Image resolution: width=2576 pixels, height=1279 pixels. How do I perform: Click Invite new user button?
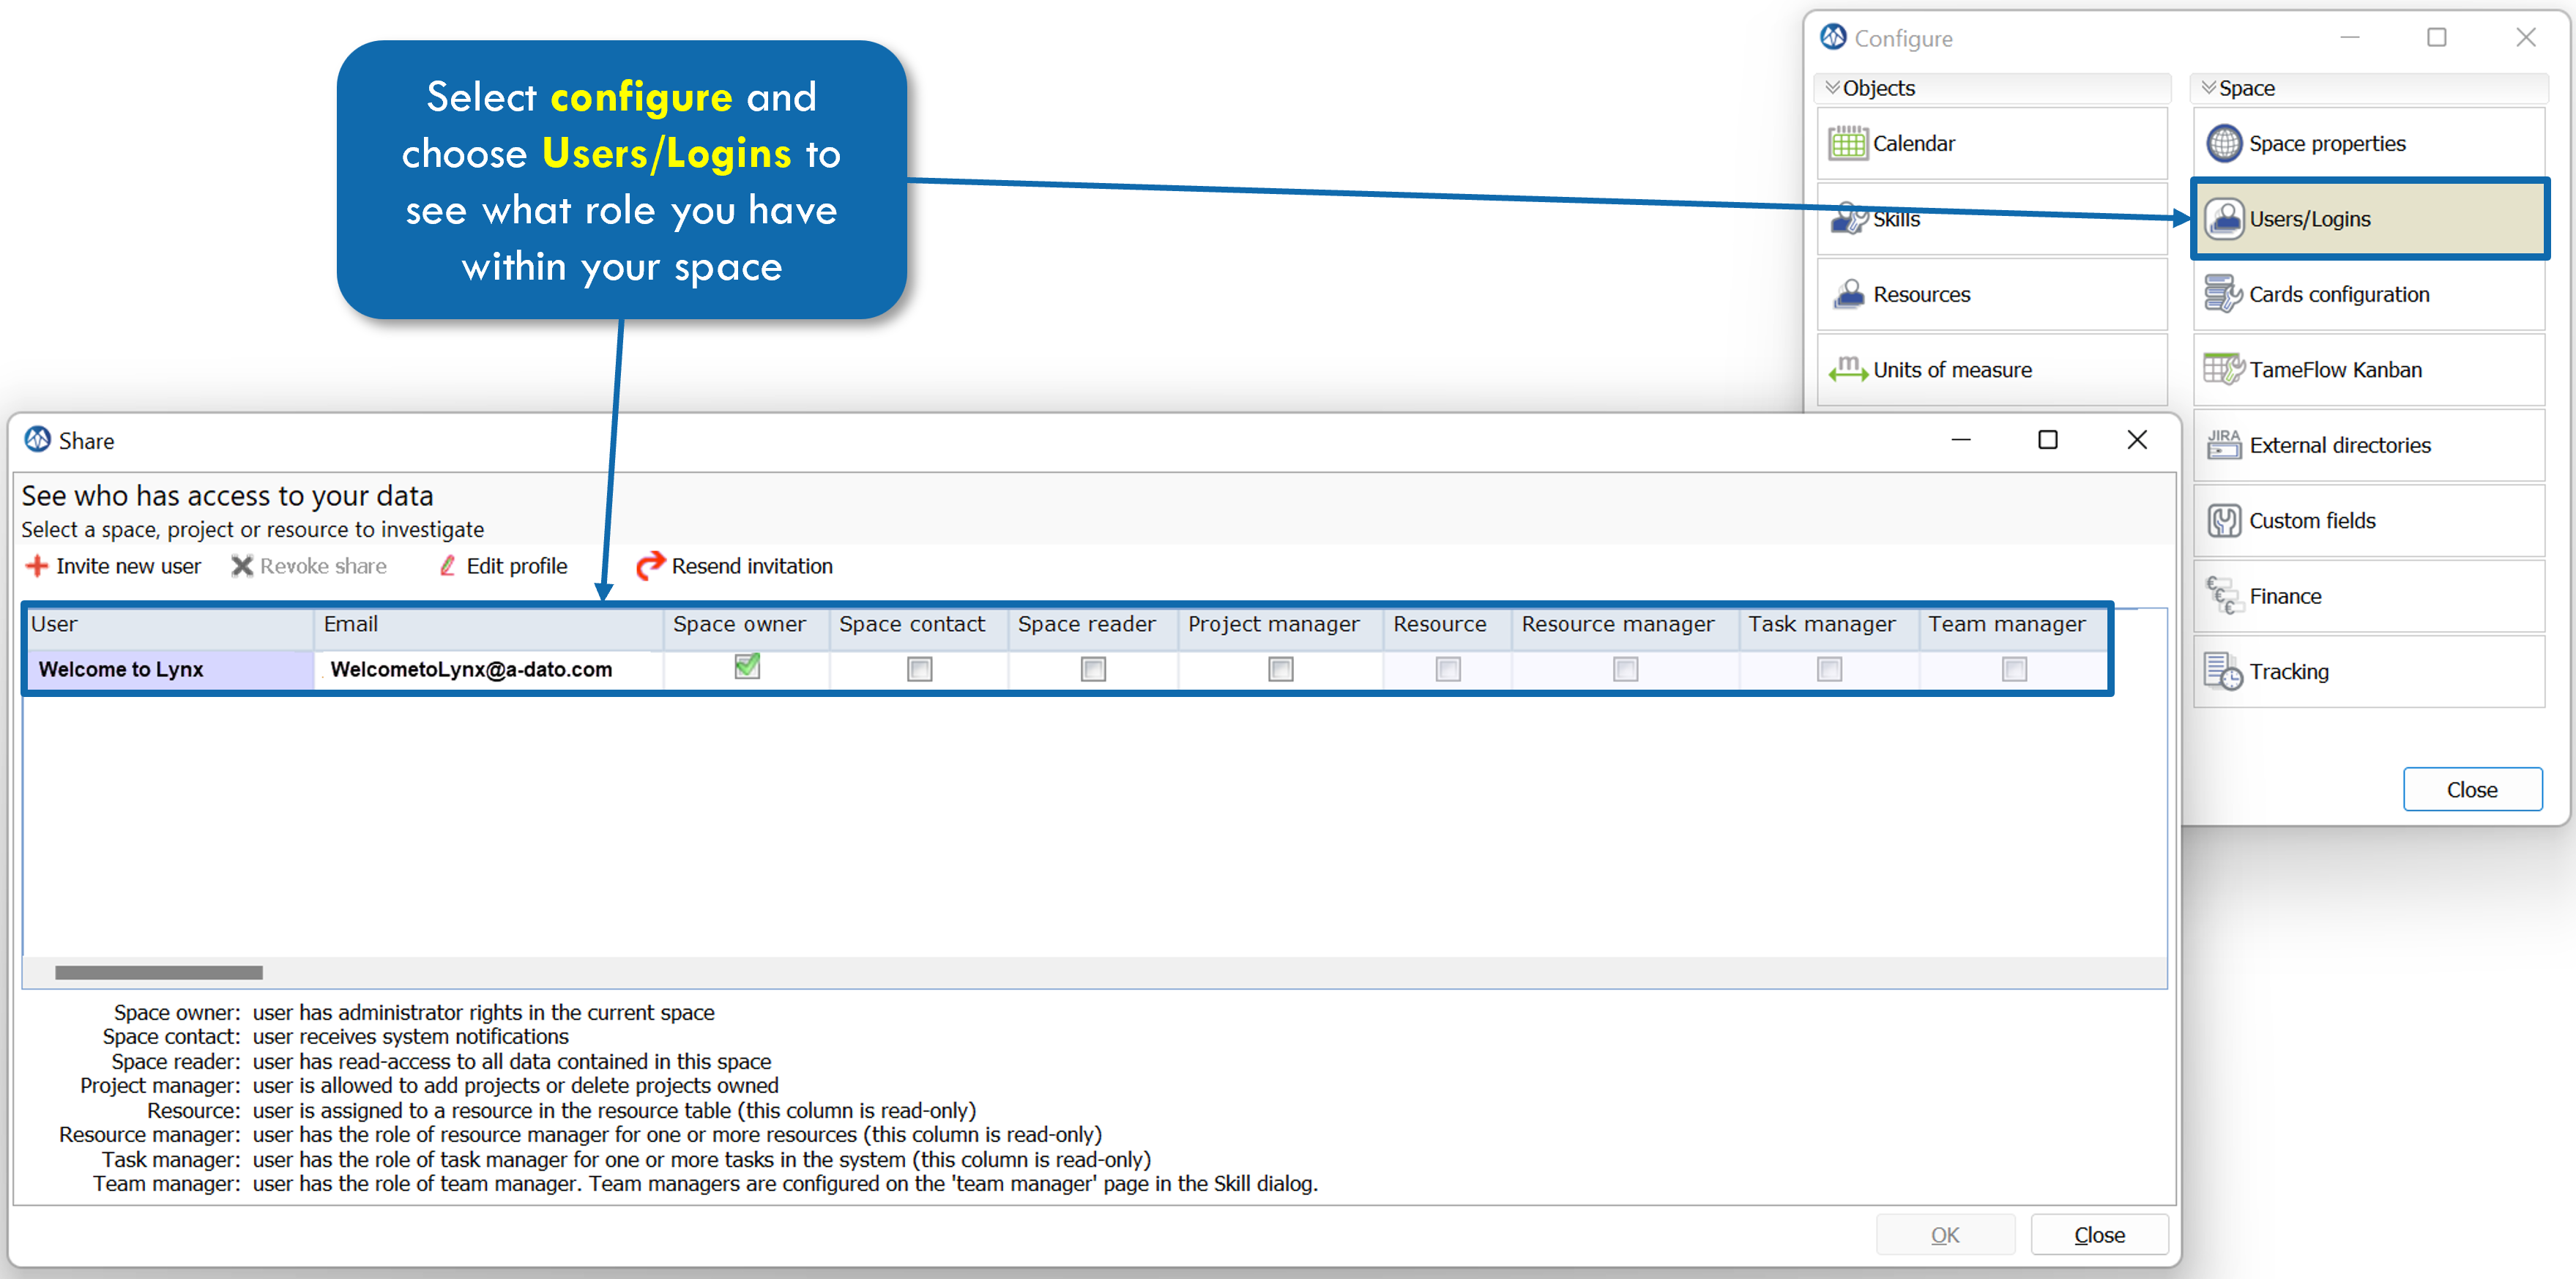pyautogui.click(x=113, y=566)
